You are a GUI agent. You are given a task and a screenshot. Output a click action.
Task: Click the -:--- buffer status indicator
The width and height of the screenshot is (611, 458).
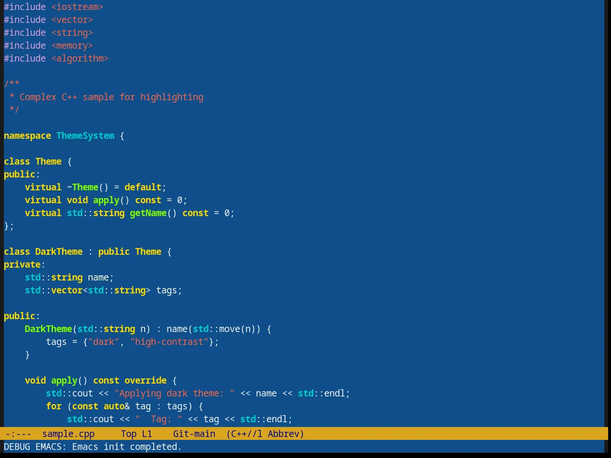tap(18, 434)
